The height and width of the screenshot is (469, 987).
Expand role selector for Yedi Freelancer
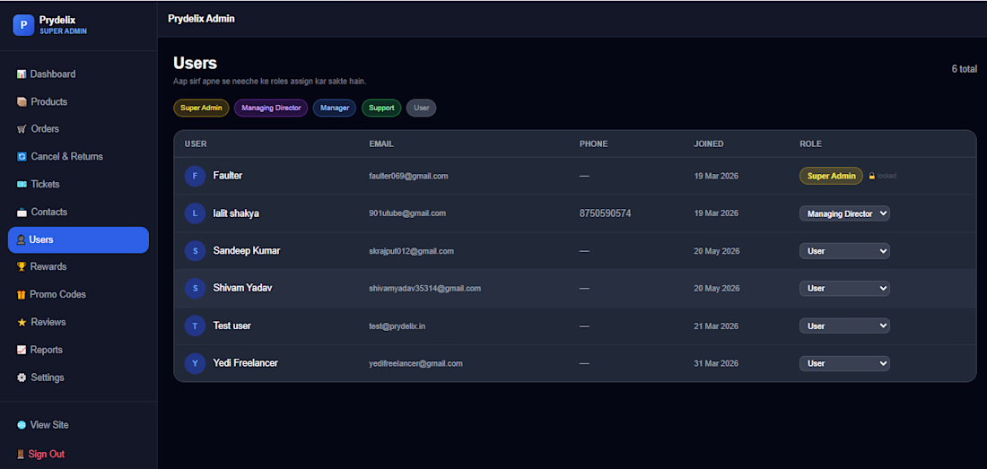click(x=844, y=363)
